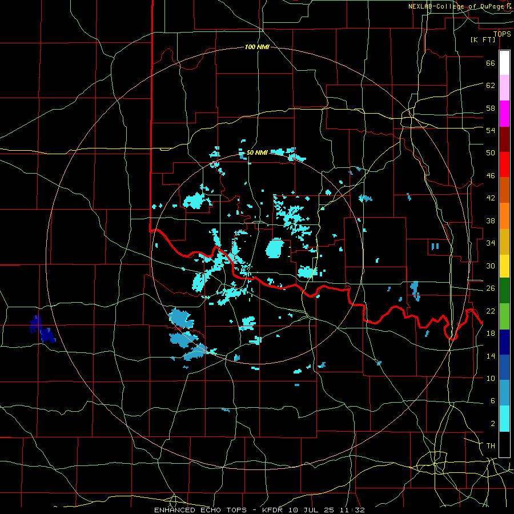Select the light green legend swatch
This screenshot has height=514, width=514.
[504, 316]
